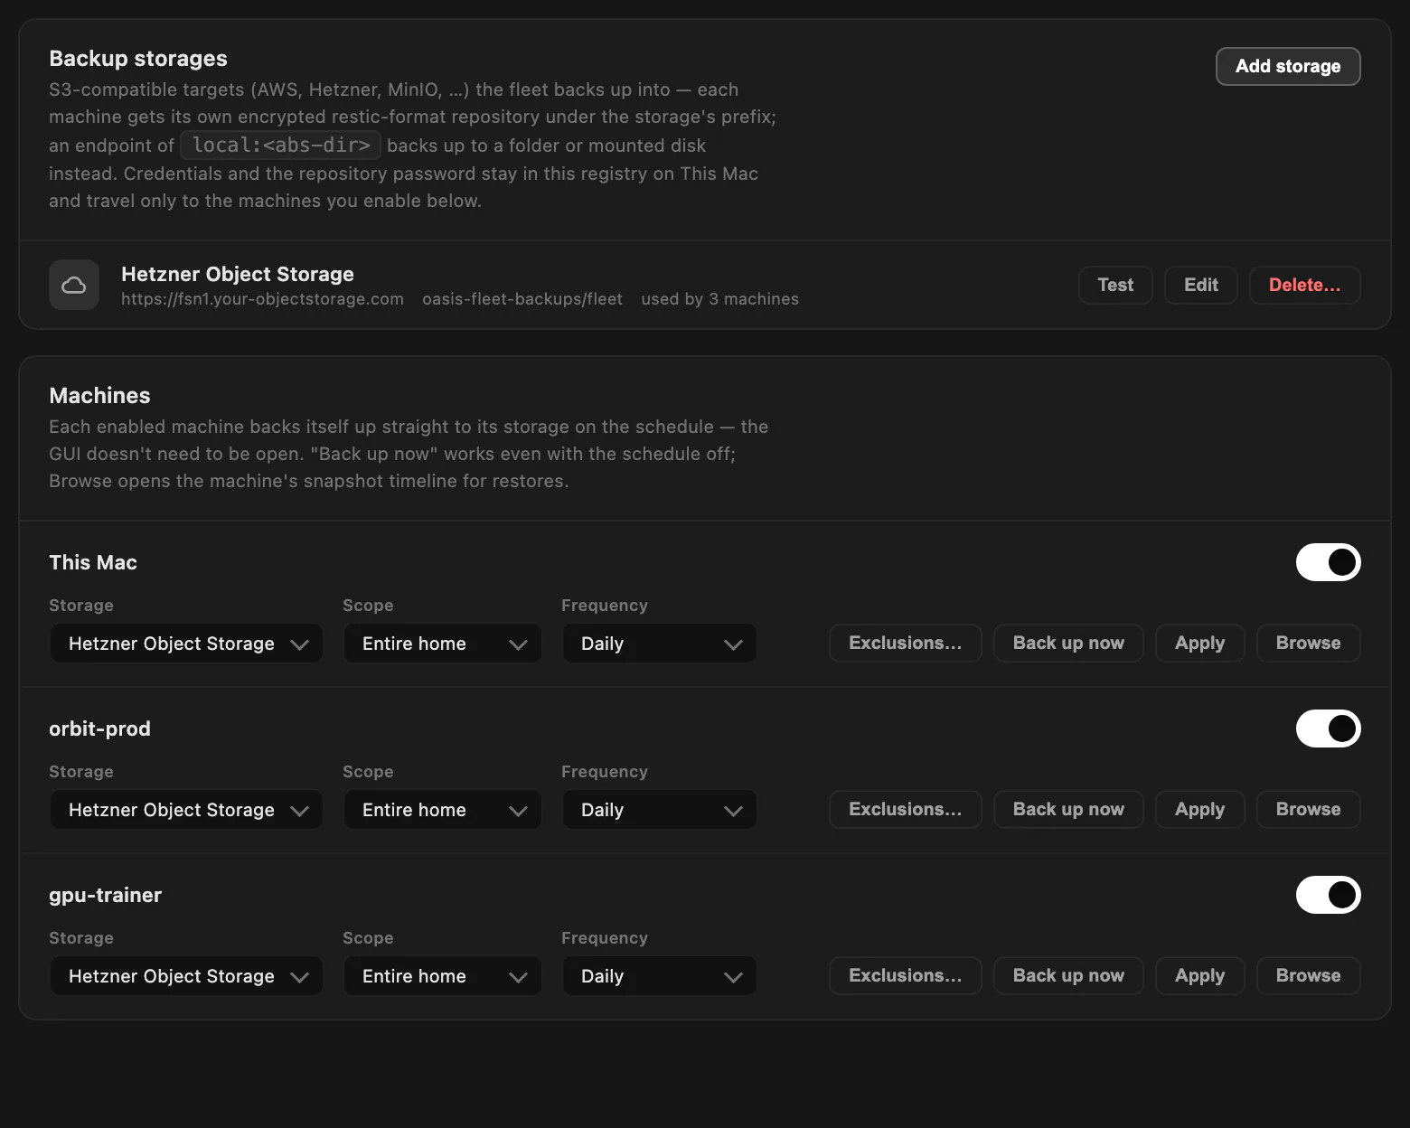Browse gpu-trainer snapshots
Screen dimensions: 1410x1128
(x=1309, y=975)
